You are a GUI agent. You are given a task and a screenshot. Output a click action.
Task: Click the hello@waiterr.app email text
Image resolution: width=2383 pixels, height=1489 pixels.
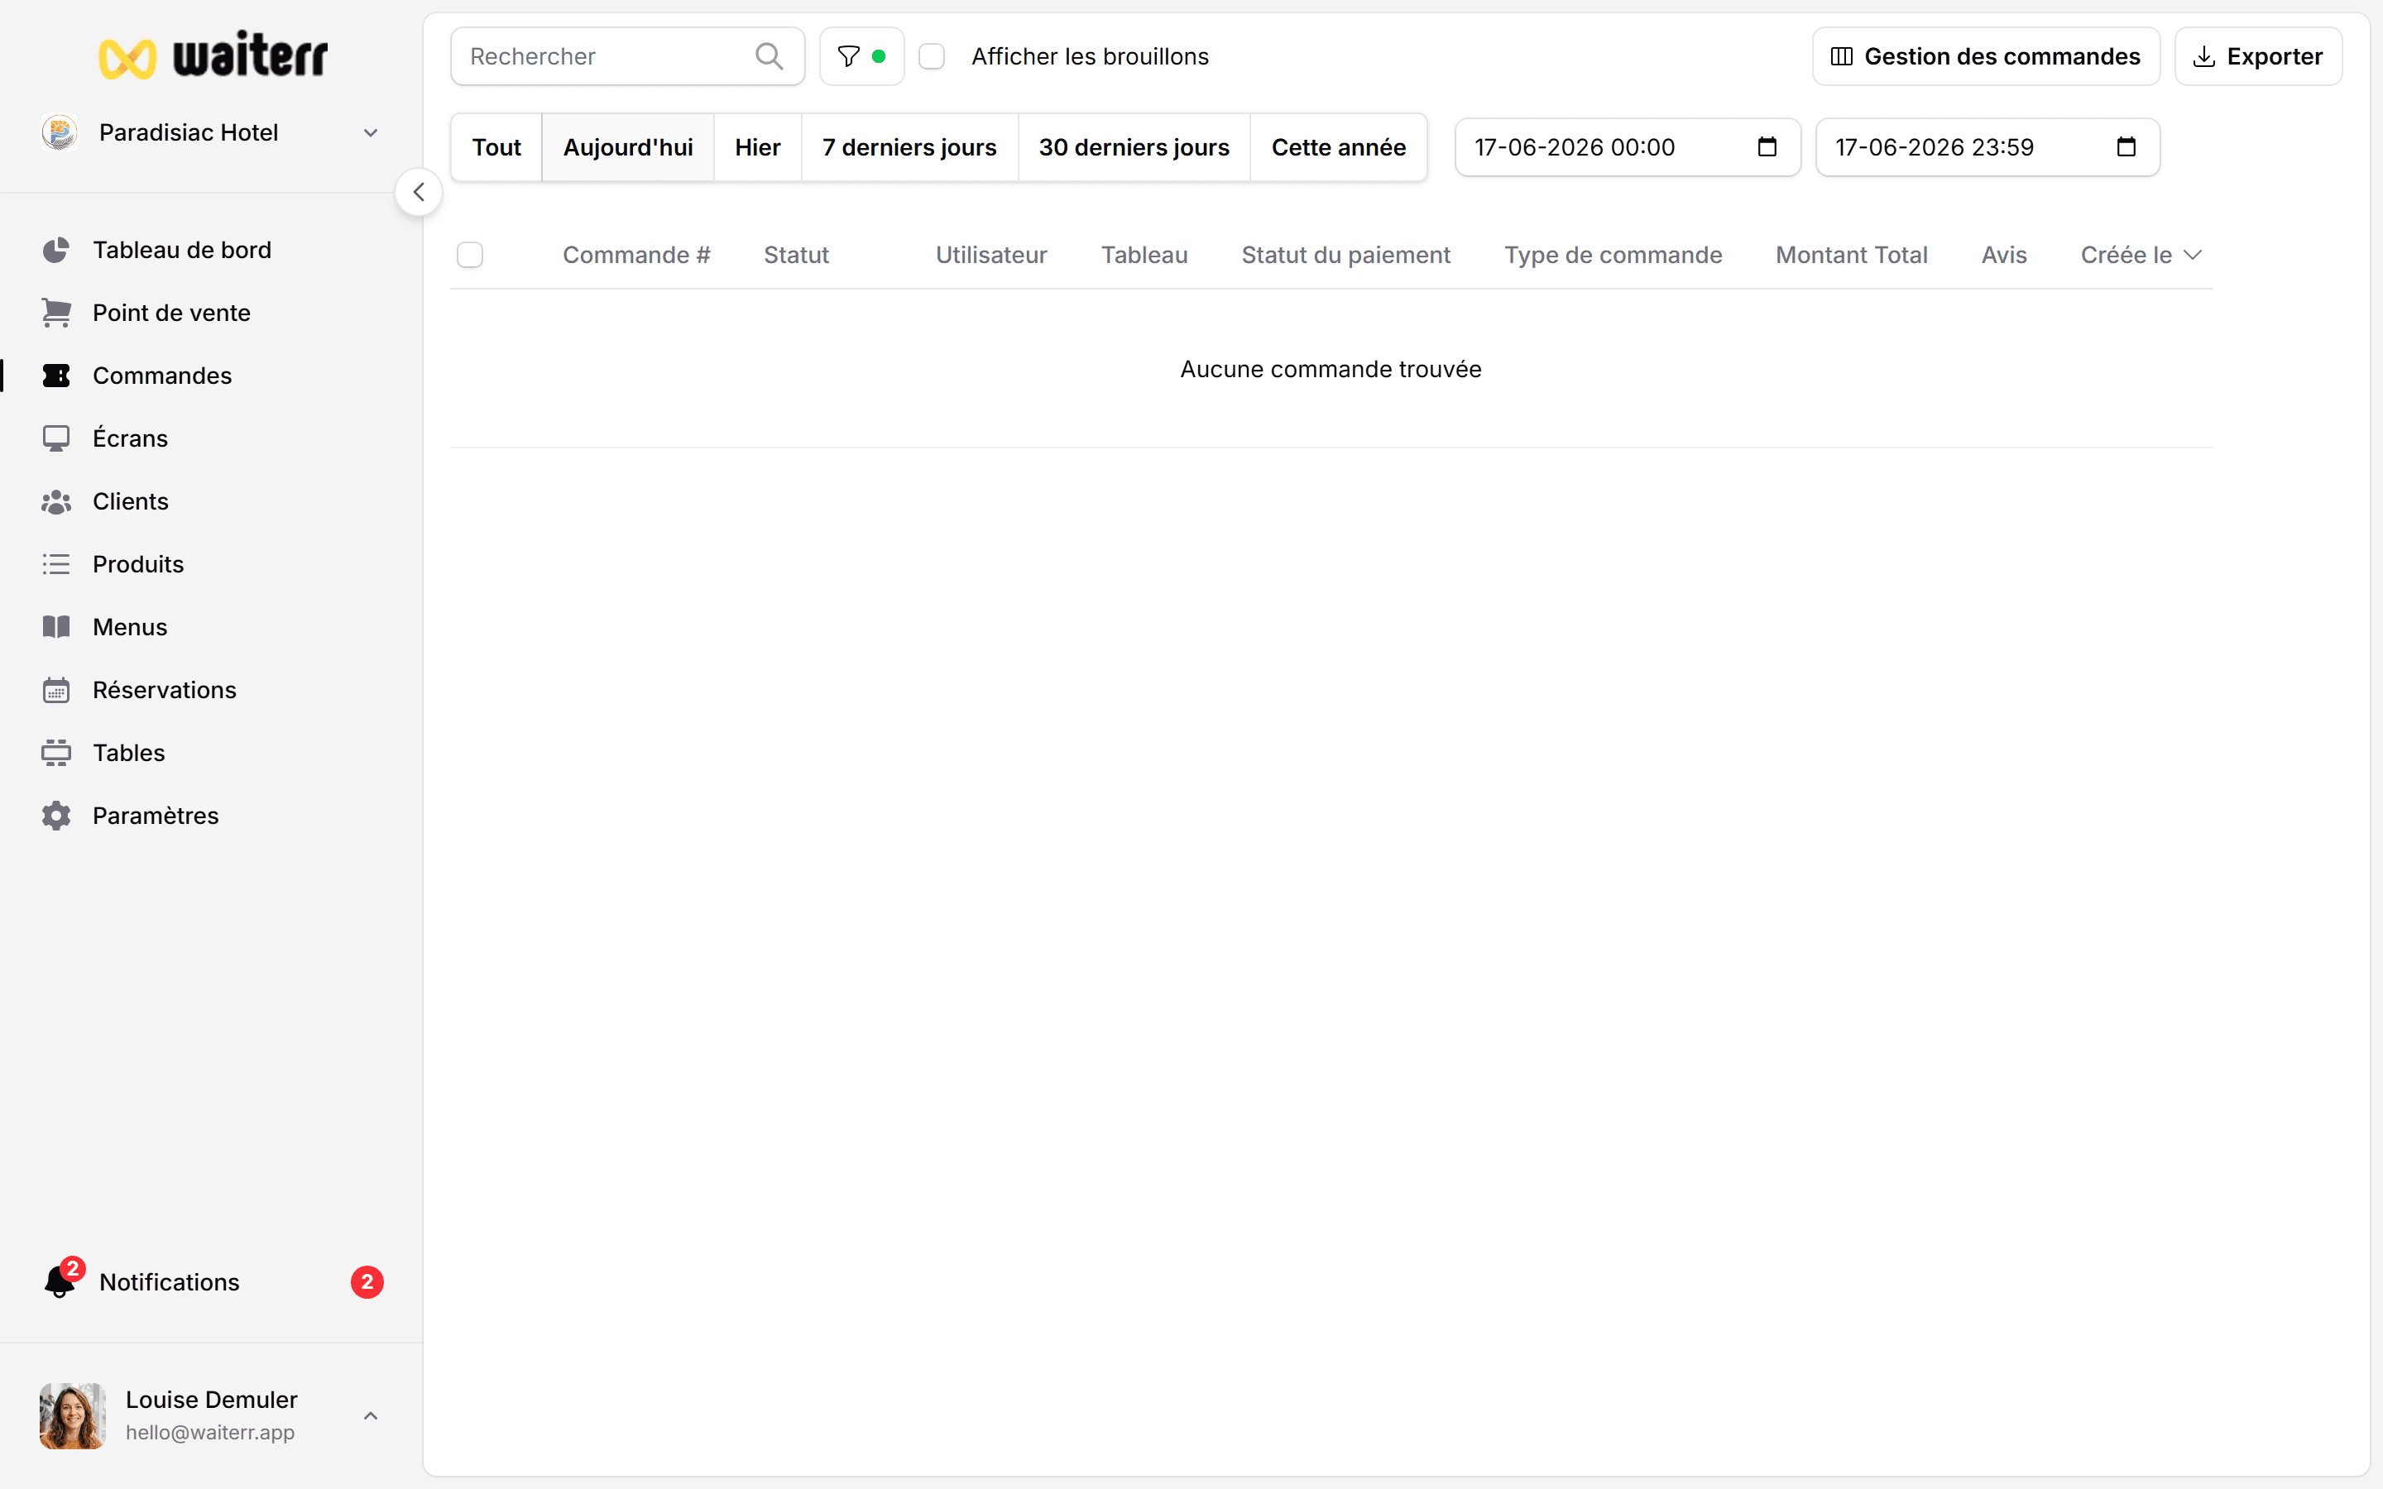click(x=209, y=1432)
